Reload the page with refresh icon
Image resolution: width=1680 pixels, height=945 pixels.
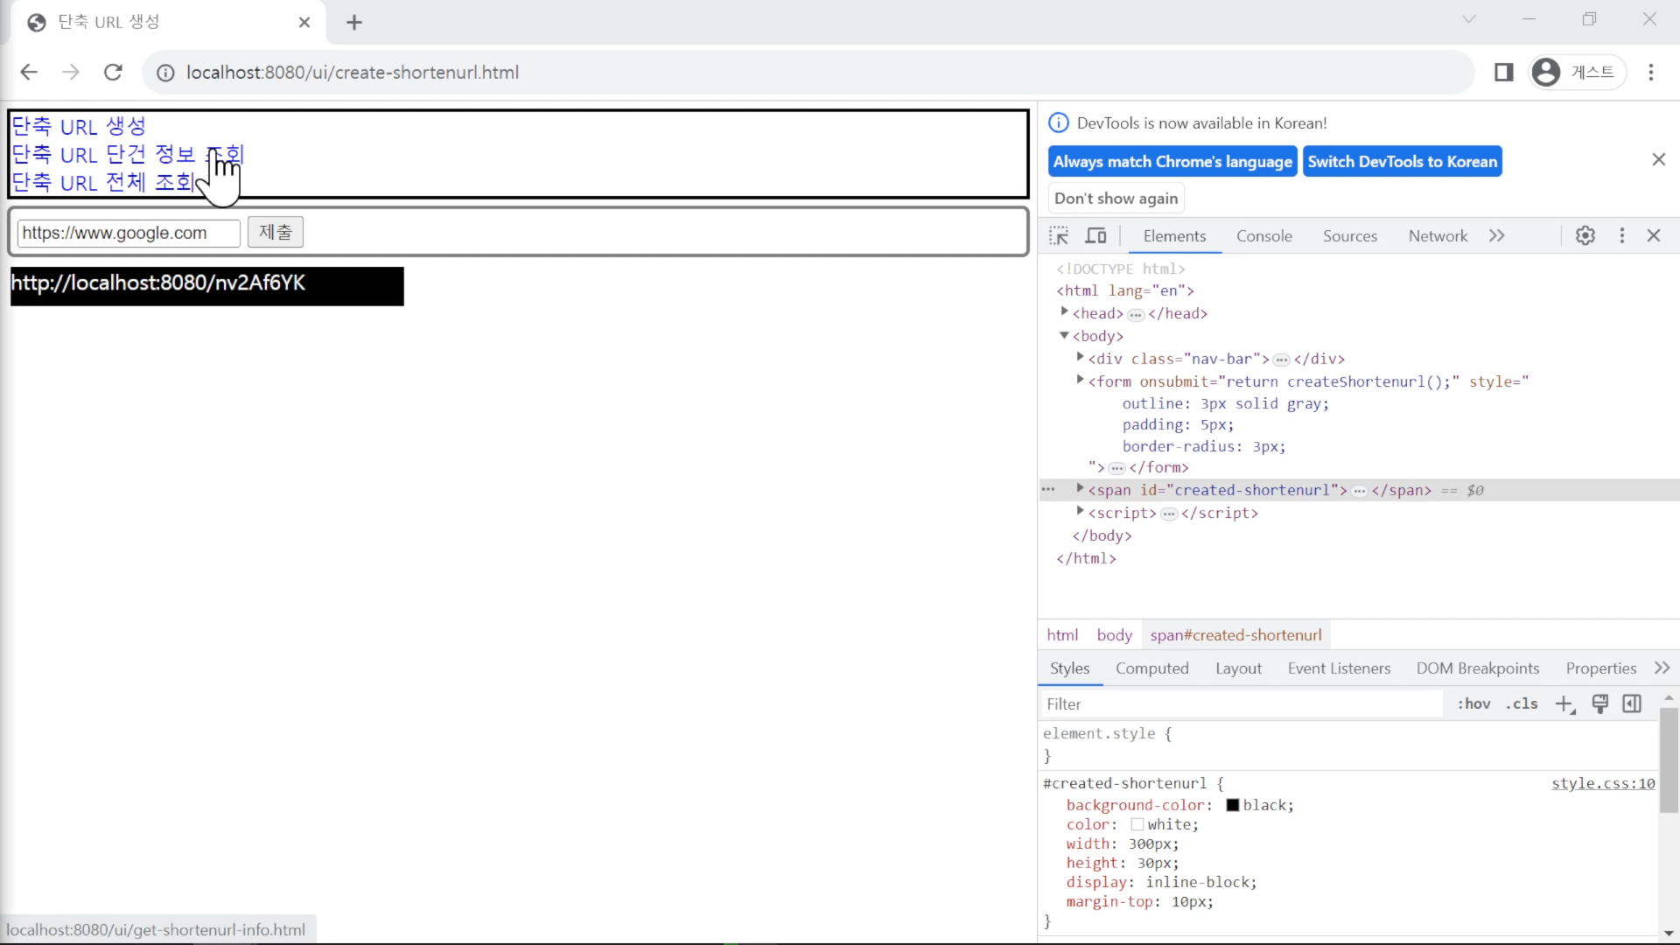113,72
